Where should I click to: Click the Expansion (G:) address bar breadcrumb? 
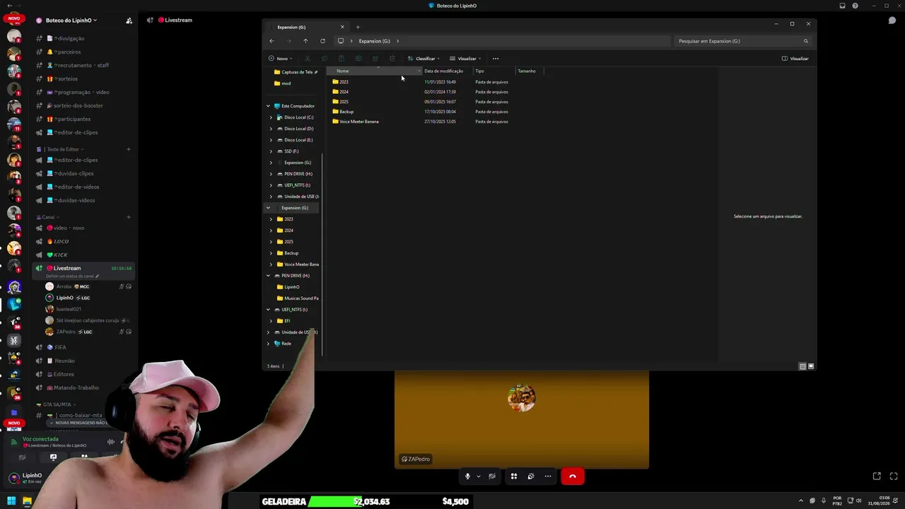coord(375,41)
